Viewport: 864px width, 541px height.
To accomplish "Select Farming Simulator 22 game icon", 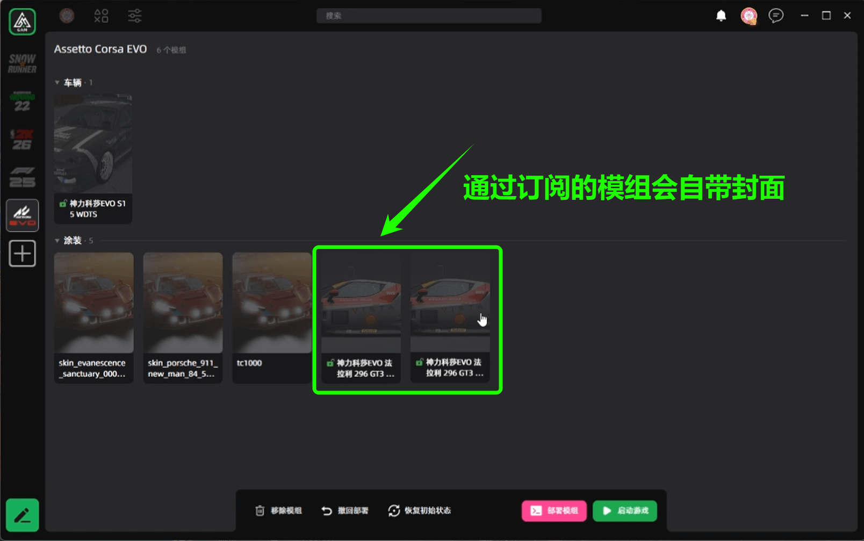I will pyautogui.click(x=22, y=102).
